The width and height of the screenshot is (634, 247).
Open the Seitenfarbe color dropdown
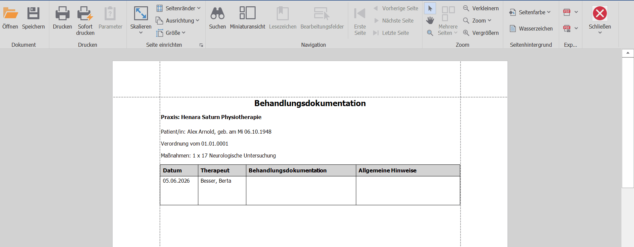(x=530, y=12)
